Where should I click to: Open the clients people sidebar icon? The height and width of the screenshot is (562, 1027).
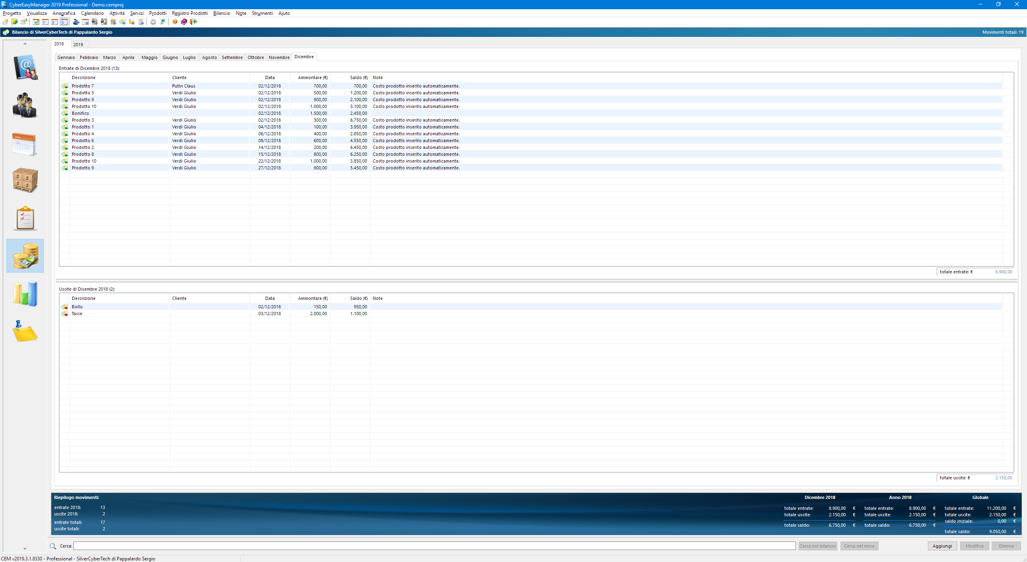click(25, 105)
